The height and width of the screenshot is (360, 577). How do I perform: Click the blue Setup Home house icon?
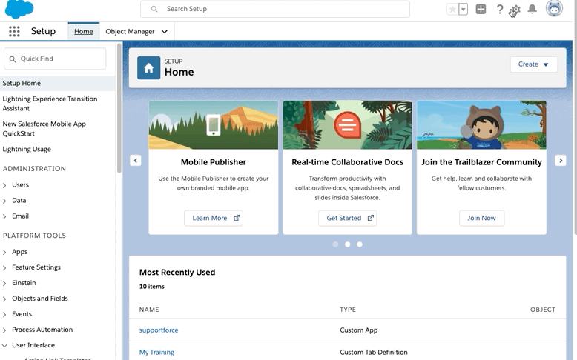coord(148,68)
